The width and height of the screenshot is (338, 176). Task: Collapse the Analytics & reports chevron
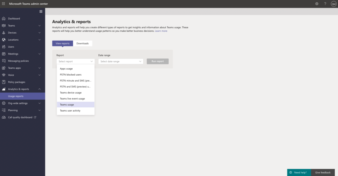click(40, 89)
